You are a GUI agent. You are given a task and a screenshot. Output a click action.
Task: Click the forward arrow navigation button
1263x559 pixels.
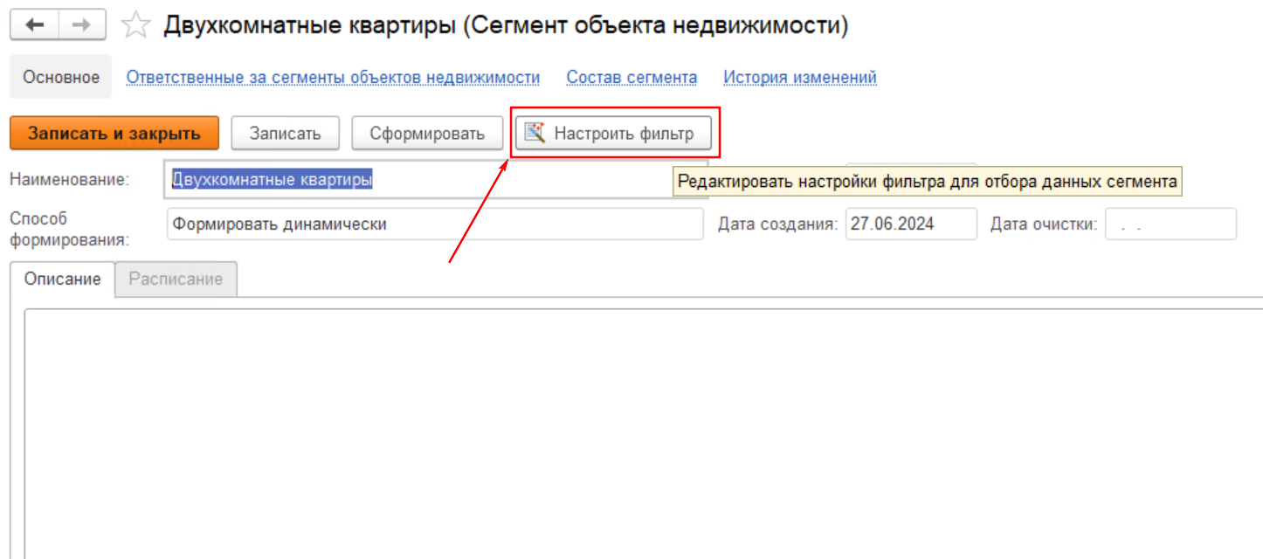coord(81,25)
